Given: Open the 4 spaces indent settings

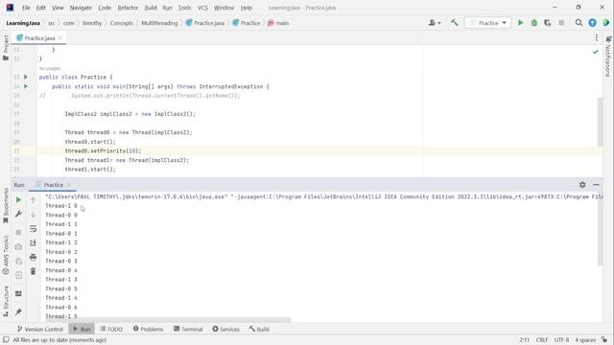Looking at the screenshot, I should tap(585, 340).
